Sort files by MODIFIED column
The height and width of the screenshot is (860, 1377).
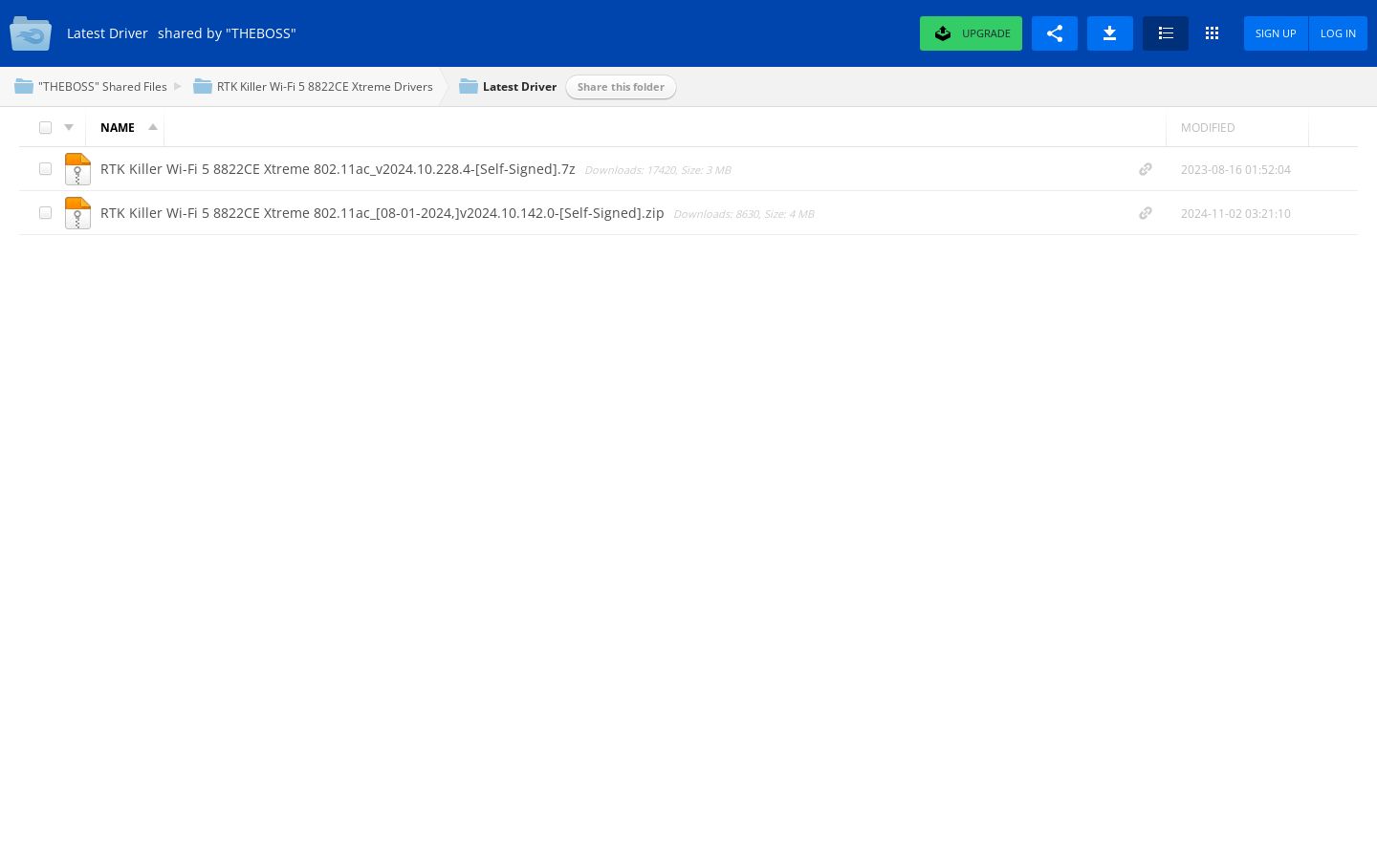tap(1208, 127)
